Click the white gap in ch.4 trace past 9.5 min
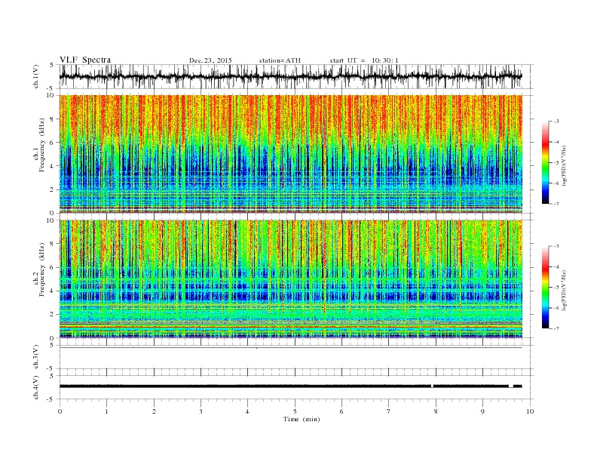Screen dimensions: 597x462 click(511, 387)
